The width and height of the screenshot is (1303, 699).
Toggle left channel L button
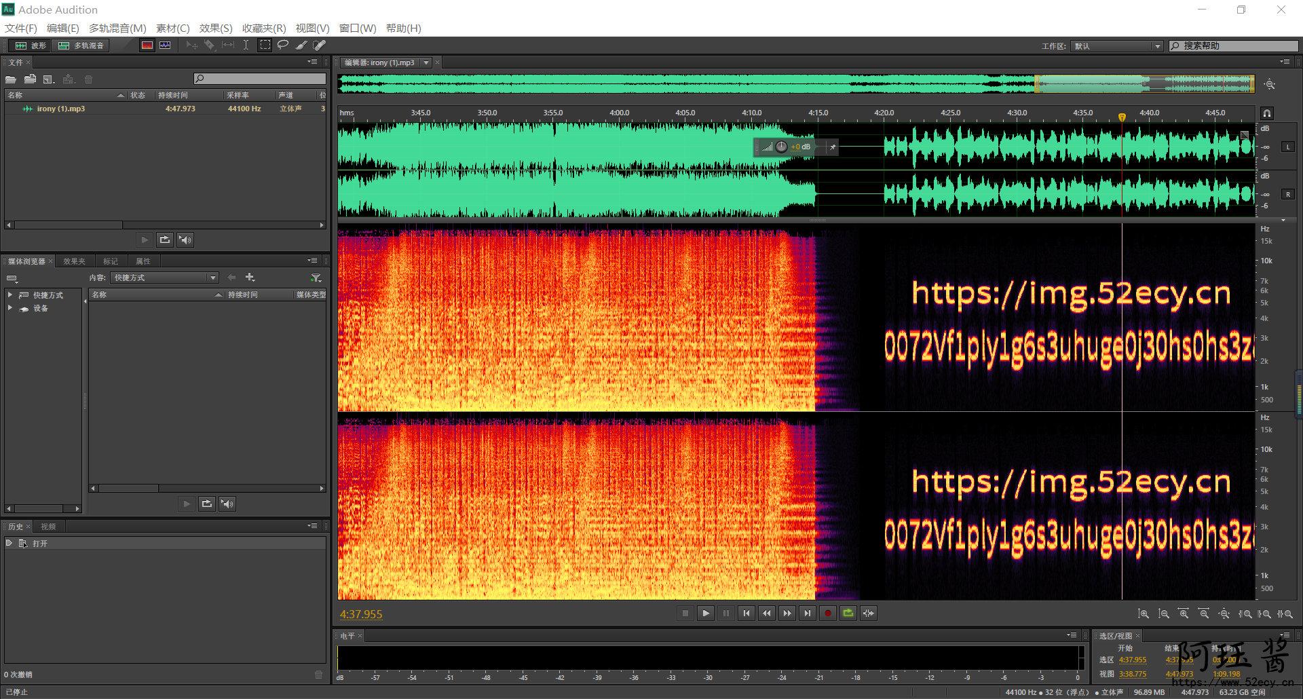(x=1287, y=147)
